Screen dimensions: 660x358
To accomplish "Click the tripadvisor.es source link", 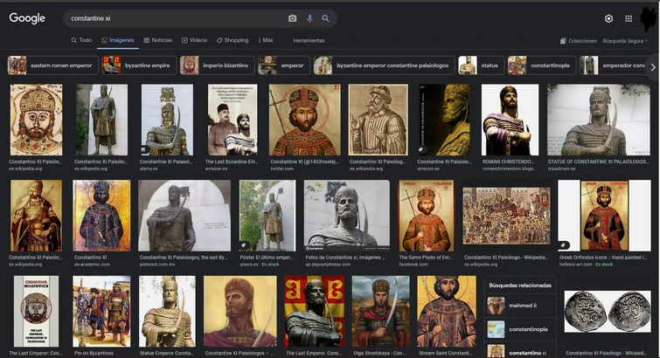I will point(561,169).
